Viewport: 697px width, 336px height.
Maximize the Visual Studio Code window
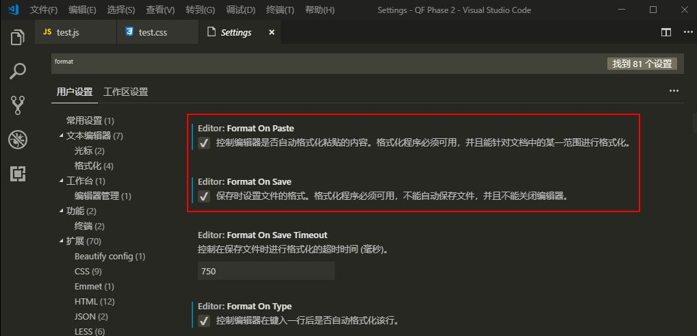click(x=653, y=10)
